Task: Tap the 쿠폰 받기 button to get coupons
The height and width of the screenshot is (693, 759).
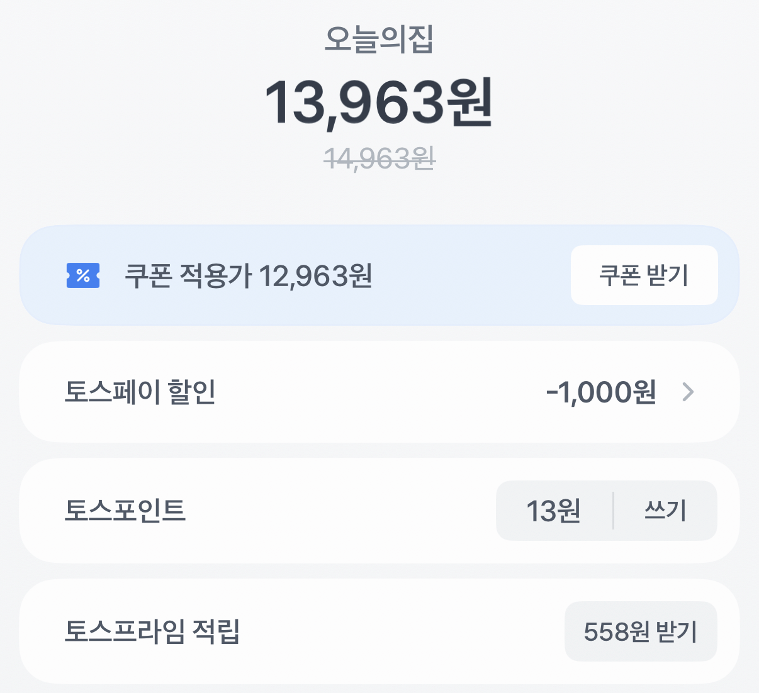Action: tap(644, 275)
